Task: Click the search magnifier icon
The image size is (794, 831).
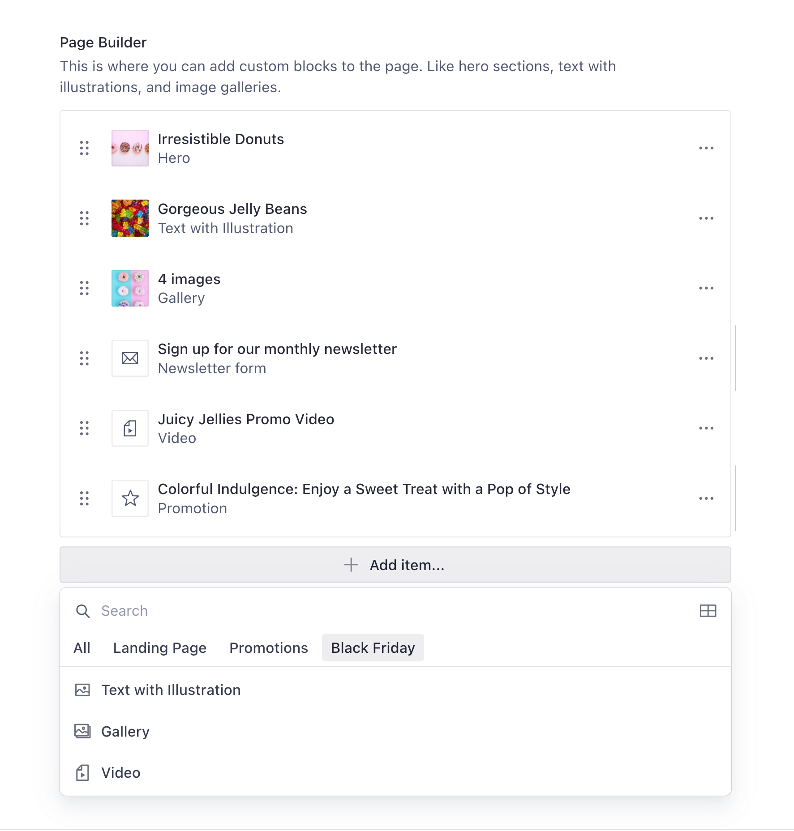Action: click(83, 611)
